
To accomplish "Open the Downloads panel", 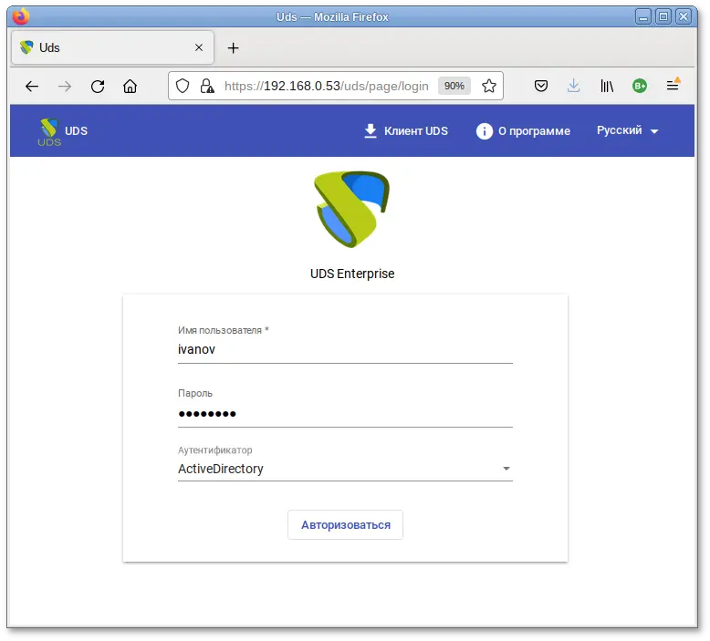I will tap(574, 86).
